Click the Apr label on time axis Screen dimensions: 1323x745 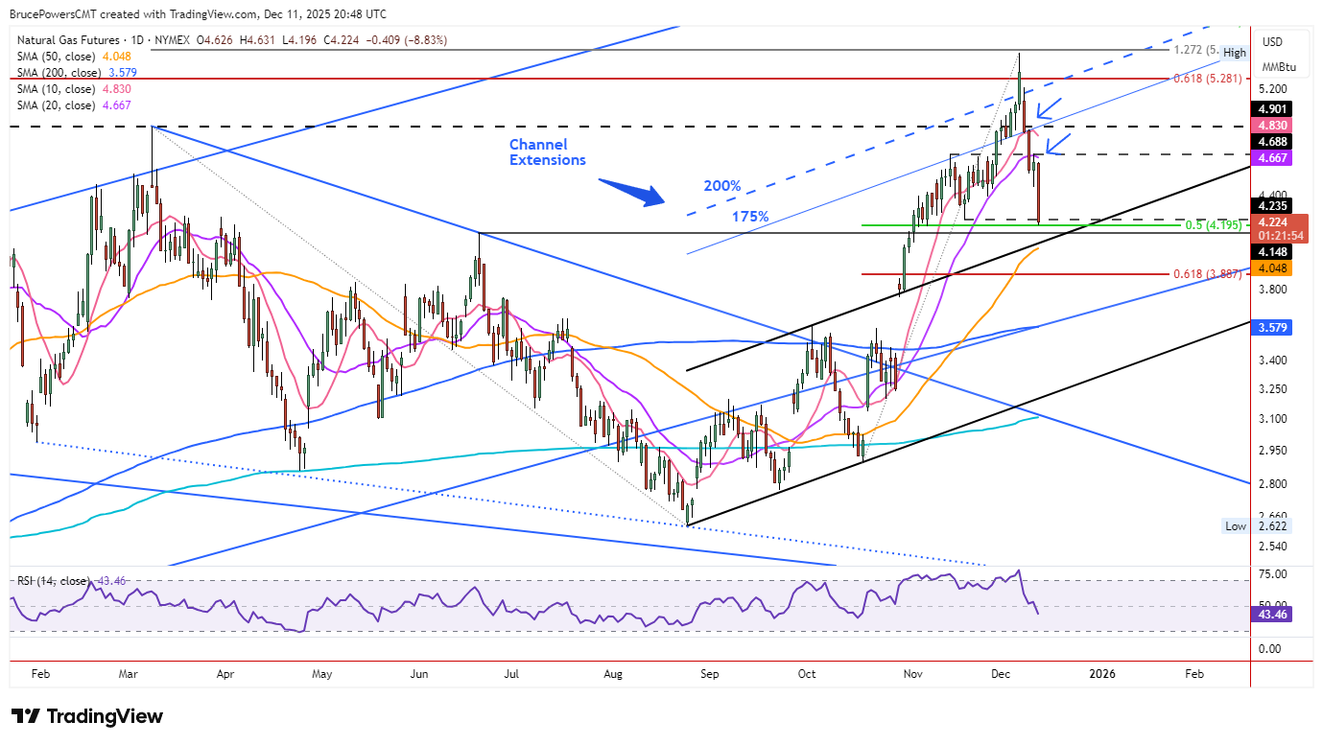tap(225, 674)
